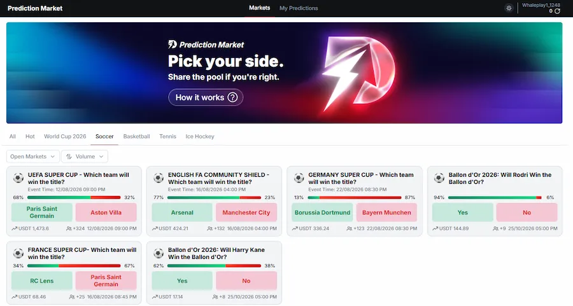Image resolution: width=573 pixels, height=306 pixels.
Task: Click the sort arrows icon beside Volume
Action: [69, 156]
